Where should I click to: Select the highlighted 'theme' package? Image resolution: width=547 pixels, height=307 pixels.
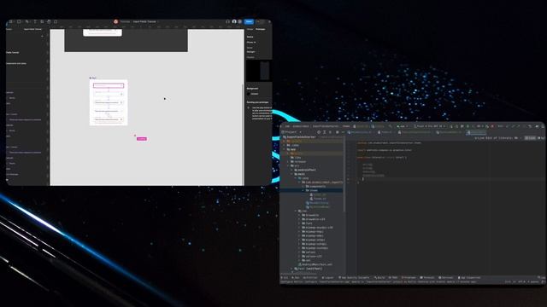(311, 190)
